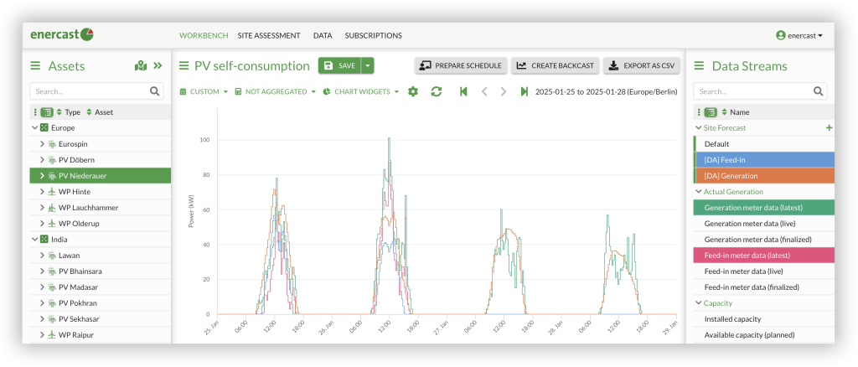
Task: Toggle the [DA] Feed-in data stream
Action: (764, 160)
